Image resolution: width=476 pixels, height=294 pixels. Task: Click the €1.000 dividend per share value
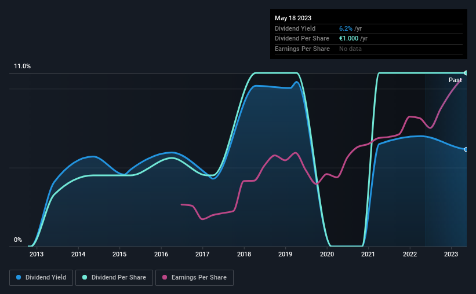[x=349, y=39]
